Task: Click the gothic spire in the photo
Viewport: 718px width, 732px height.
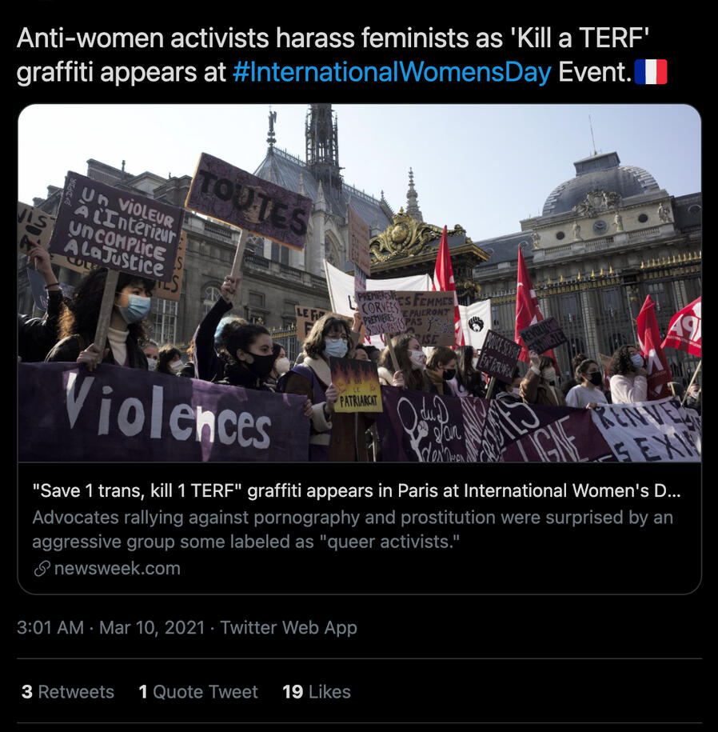Action: point(322,145)
